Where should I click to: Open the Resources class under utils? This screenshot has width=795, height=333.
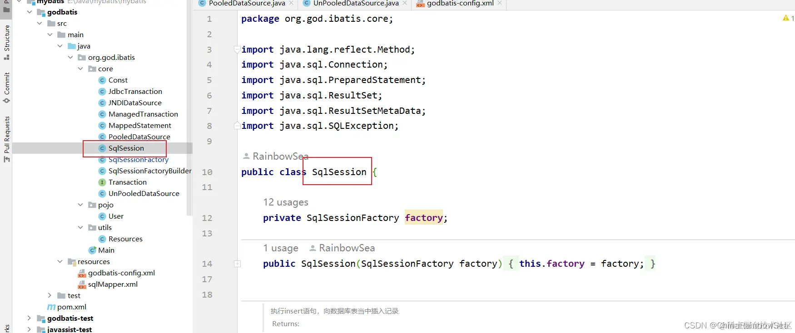125,239
